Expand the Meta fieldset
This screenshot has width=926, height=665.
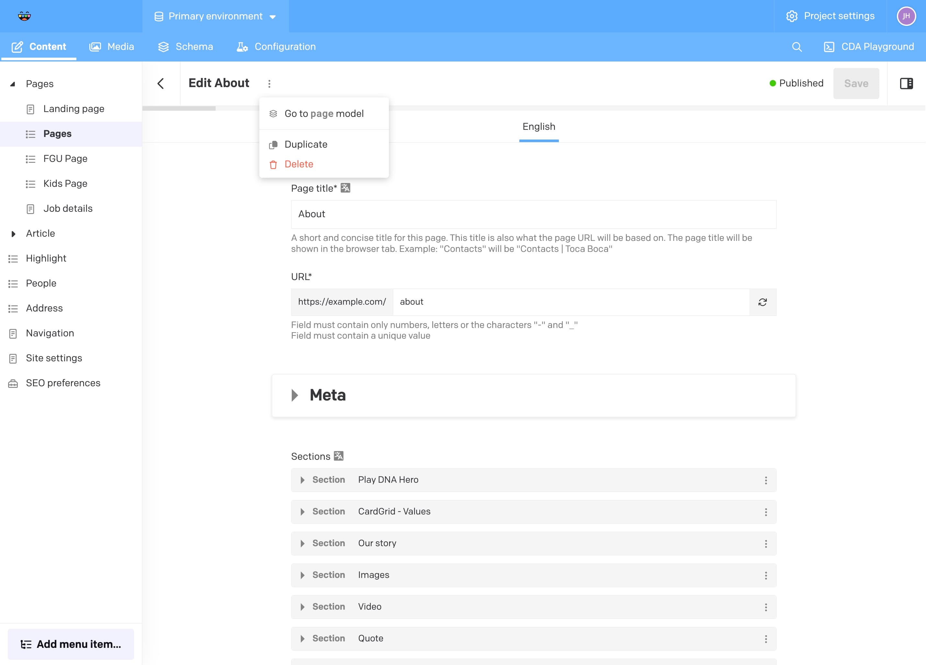[295, 395]
